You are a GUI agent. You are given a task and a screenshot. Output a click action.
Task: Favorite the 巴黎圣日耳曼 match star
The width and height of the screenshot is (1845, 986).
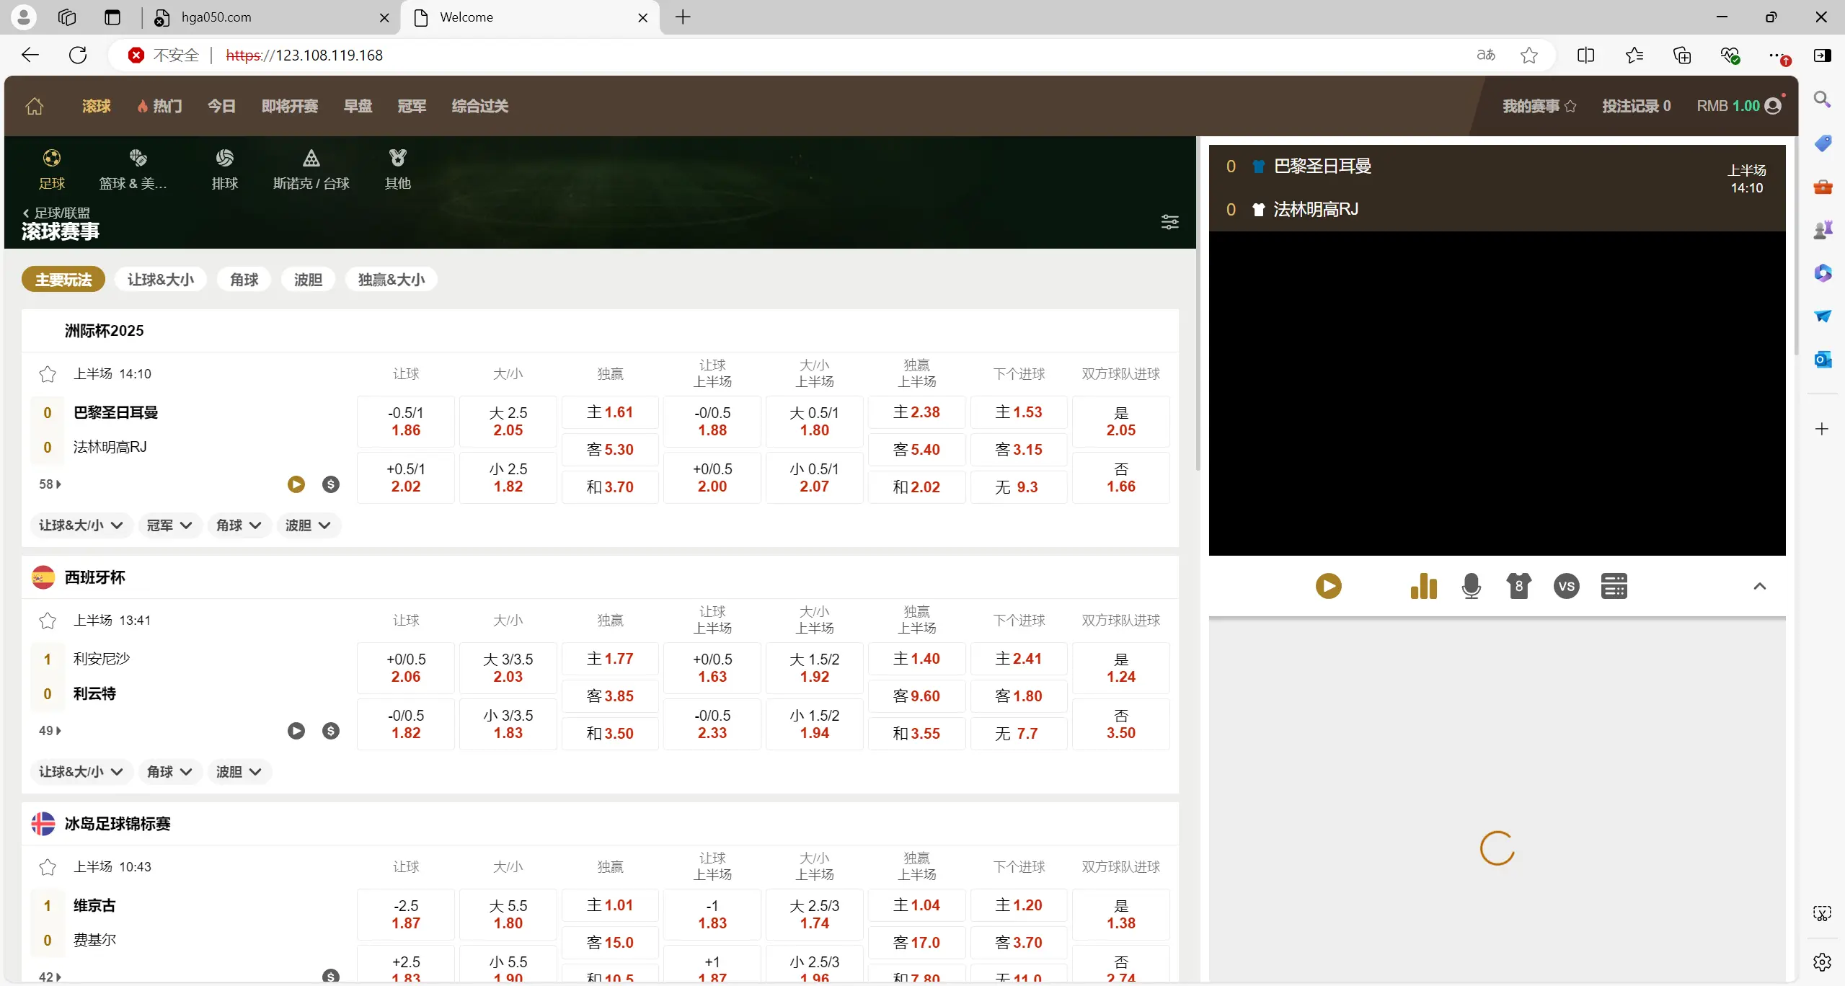pyautogui.click(x=48, y=374)
